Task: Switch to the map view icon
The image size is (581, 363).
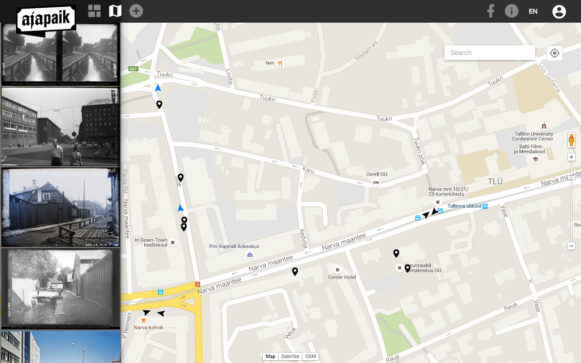Action: click(115, 11)
